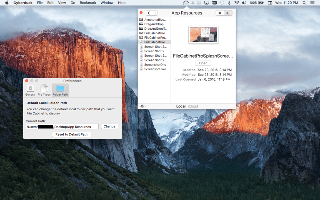Open the View menu

tap(62, 3)
